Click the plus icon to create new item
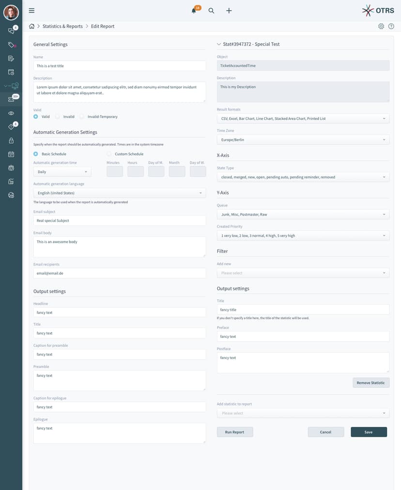Viewport: 401px width, 490px height. (229, 10)
